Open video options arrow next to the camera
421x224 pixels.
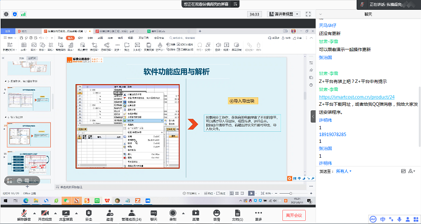(55, 213)
